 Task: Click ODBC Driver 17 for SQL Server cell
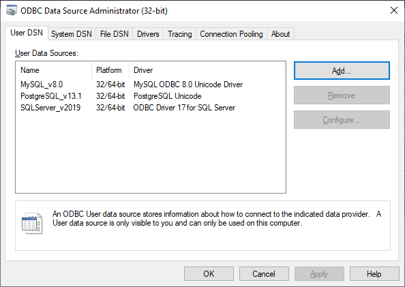point(184,108)
